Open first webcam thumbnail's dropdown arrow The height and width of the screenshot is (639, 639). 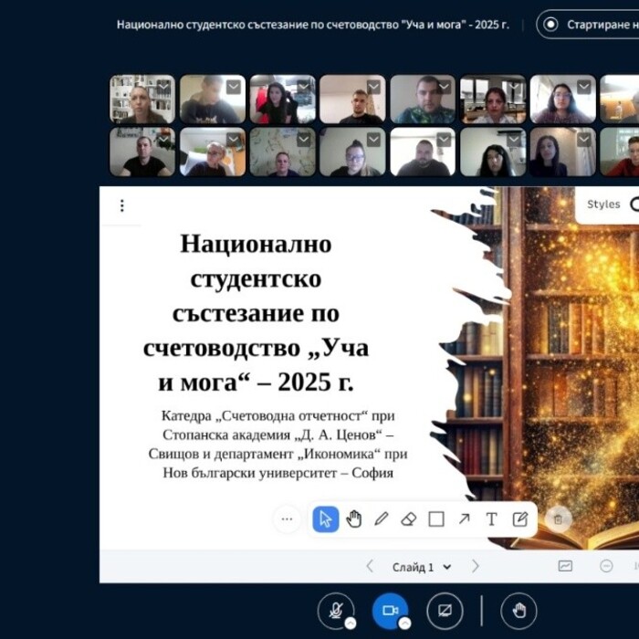click(x=163, y=87)
